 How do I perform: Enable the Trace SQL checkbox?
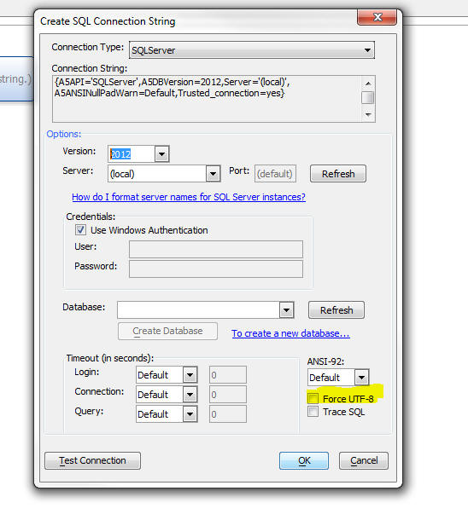tap(313, 412)
